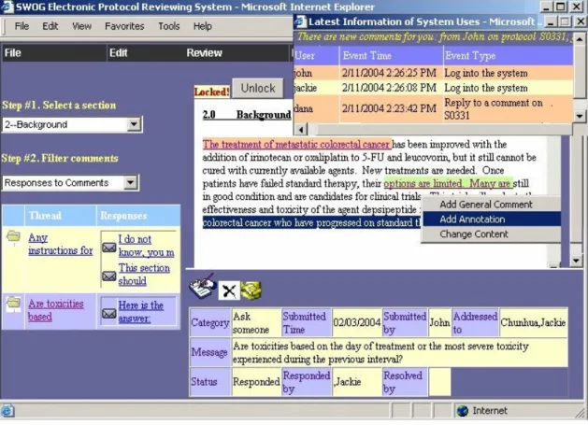Click '02/03/2004' submitted time value
The image size is (588, 425).
[357, 322]
